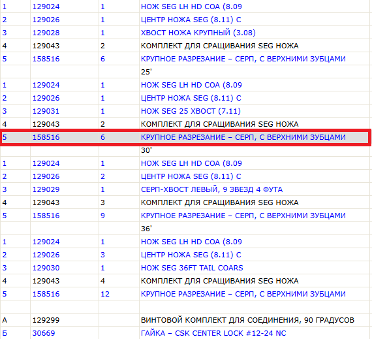Click ЦЕНТР НОЖА SEG with quantity 3
Image resolution: width=372 pixels, height=339 pixels.
point(191,255)
